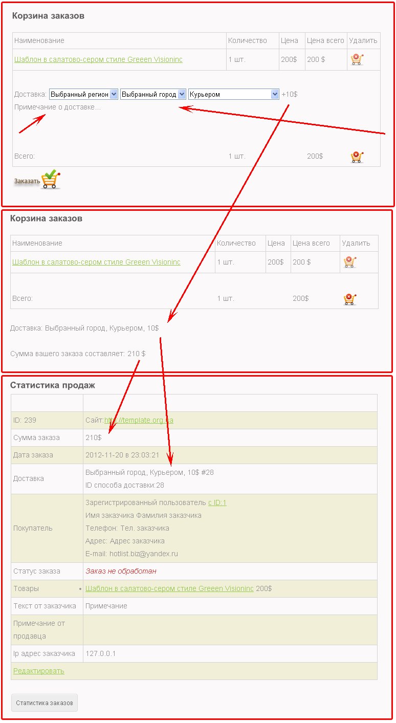Image resolution: width=396 pixels, height=723 pixels.
Task: Open product link in the 'Товары' statistics row
Action: (169, 588)
